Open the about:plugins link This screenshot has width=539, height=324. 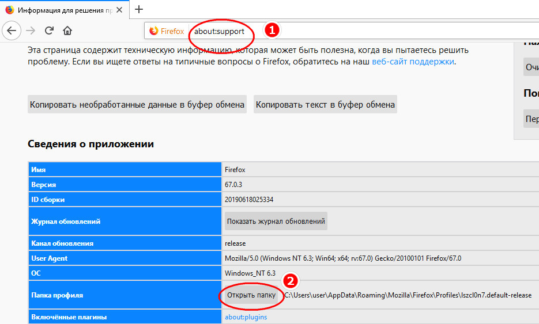246,317
